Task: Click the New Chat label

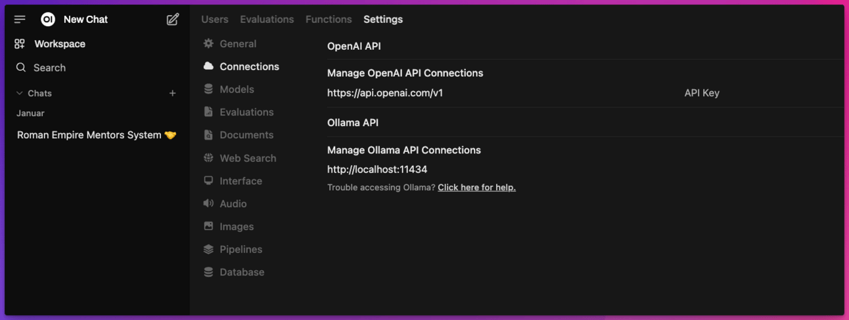Action: pos(85,20)
